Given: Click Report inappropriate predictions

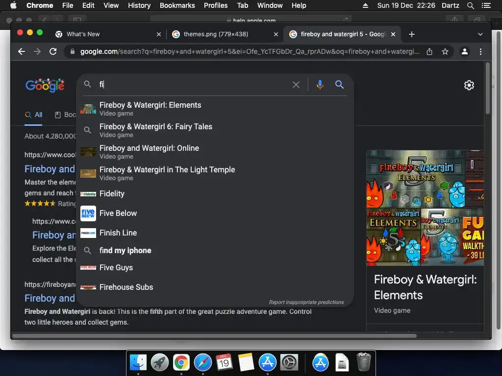Looking at the screenshot, I should tap(306, 302).
